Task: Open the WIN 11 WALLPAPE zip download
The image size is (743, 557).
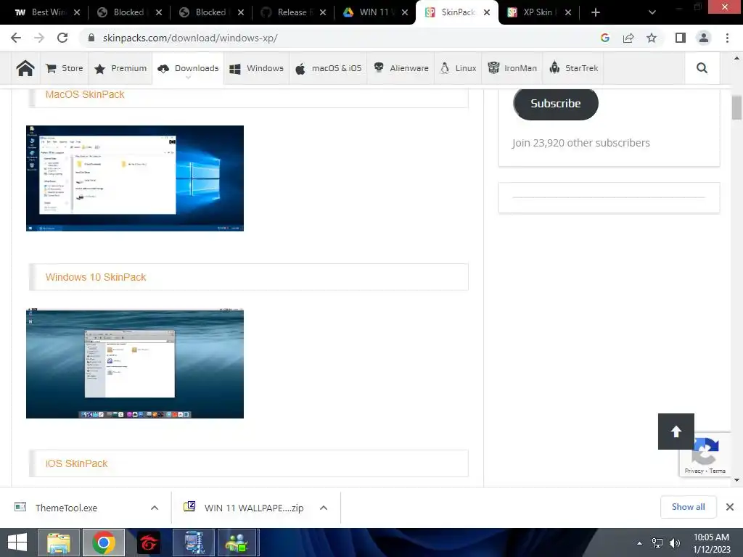Action: tap(244, 508)
